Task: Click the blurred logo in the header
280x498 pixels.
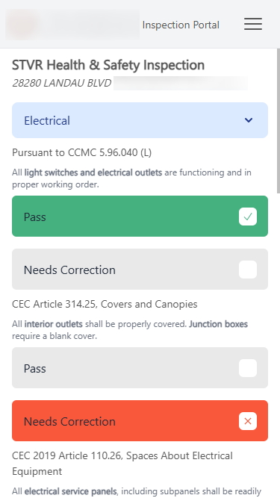Action: click(x=72, y=25)
